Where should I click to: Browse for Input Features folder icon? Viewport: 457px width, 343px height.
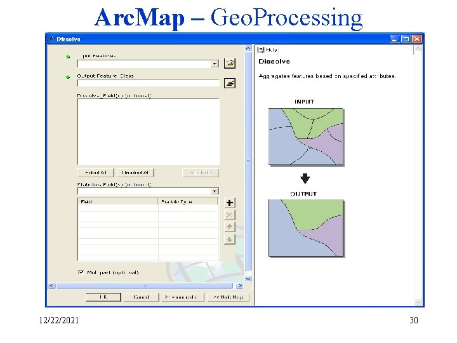tap(230, 64)
